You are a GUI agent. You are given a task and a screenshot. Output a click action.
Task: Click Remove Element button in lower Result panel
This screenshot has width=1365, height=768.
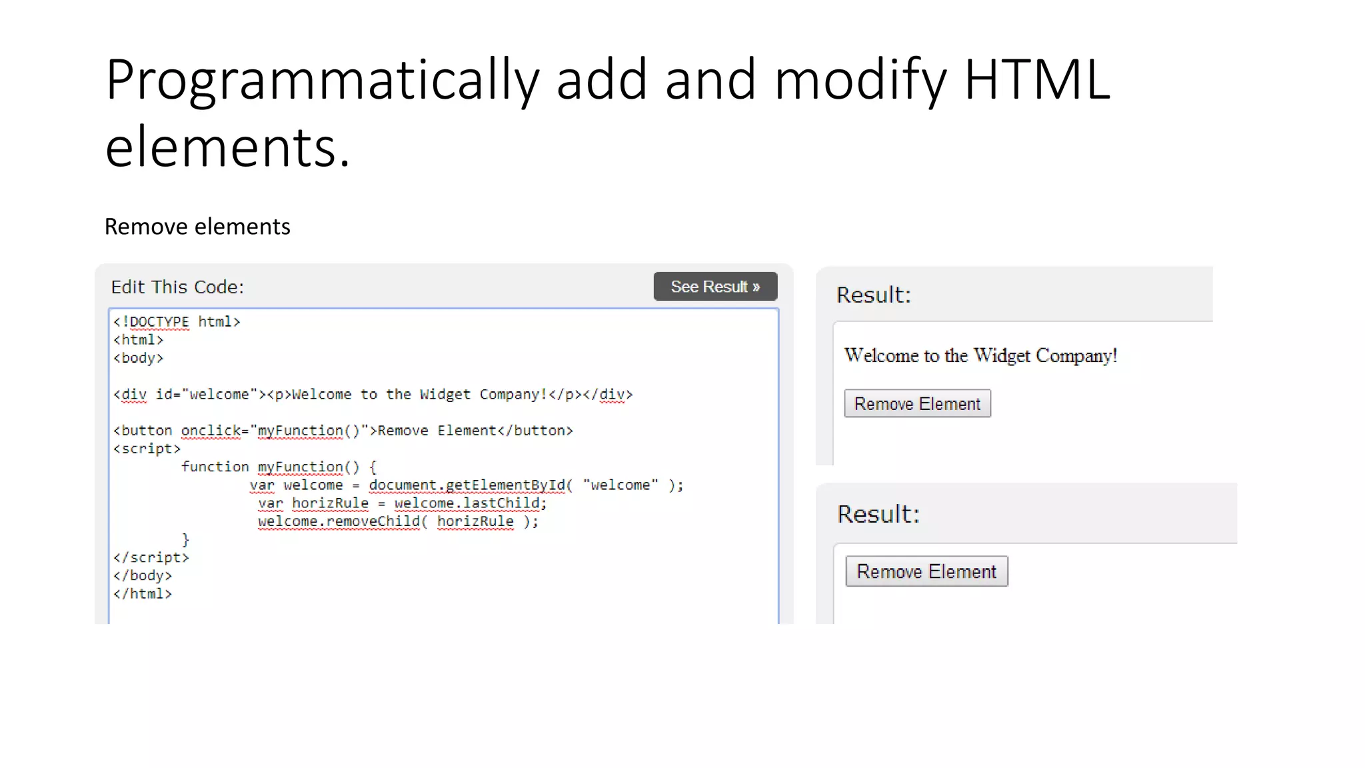click(x=926, y=571)
